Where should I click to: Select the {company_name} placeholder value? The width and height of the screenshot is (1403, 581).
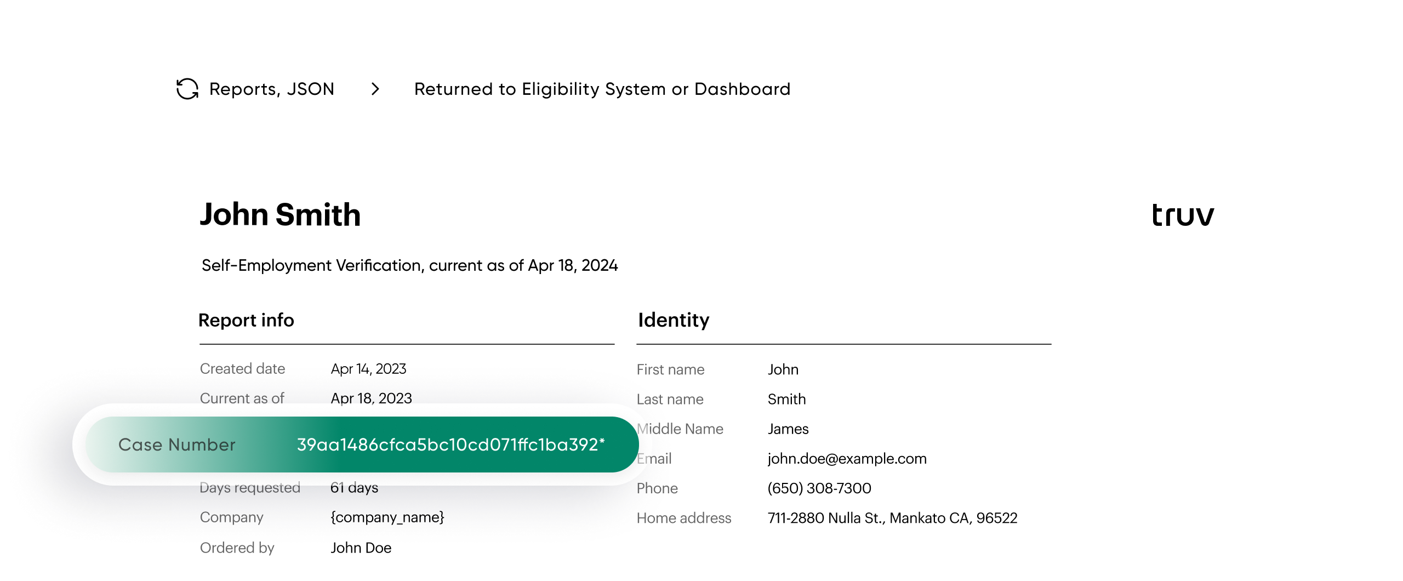point(387,517)
